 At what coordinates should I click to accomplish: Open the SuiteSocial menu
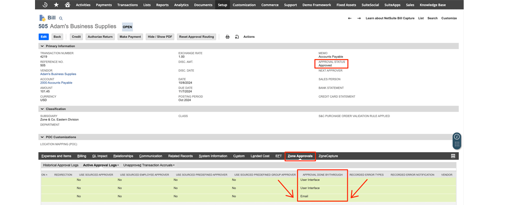coord(370,5)
